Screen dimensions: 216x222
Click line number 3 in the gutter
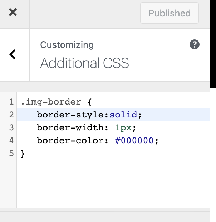(11, 128)
